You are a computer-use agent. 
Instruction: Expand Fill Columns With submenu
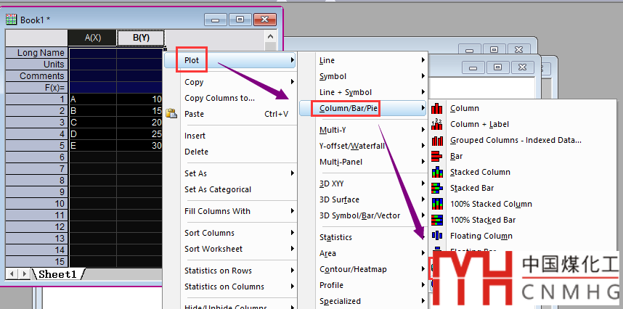230,211
